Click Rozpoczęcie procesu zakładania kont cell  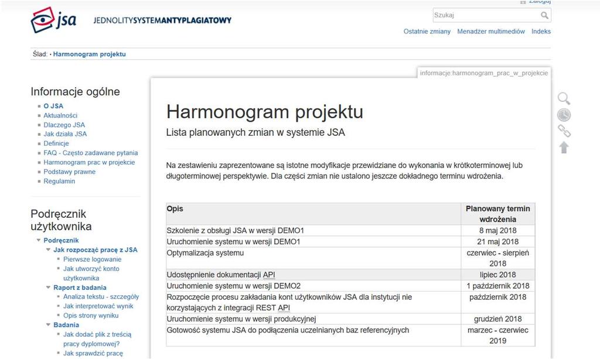(x=314, y=302)
